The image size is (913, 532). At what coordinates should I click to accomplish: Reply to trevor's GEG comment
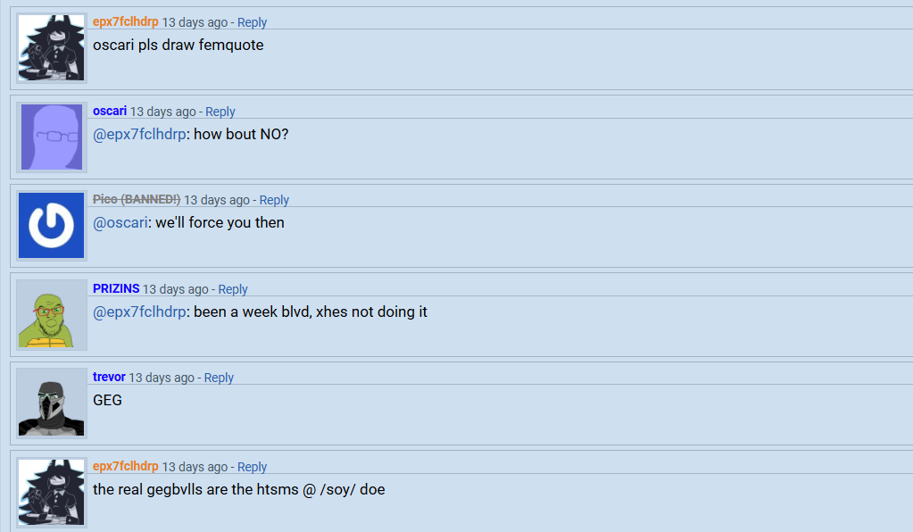(219, 378)
